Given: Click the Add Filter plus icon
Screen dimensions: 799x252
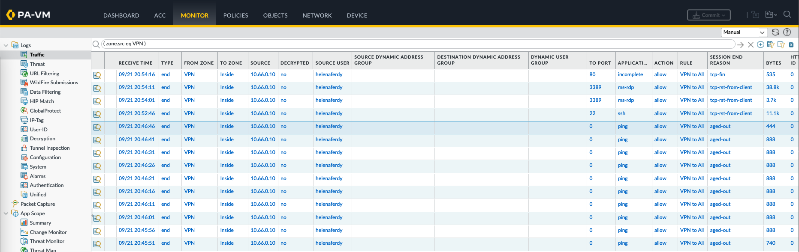Looking at the screenshot, I should click(x=760, y=44).
